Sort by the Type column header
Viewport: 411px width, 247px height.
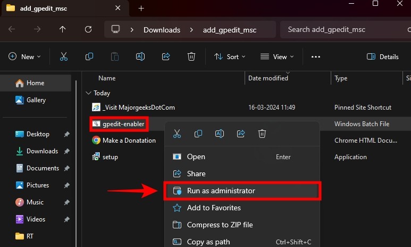click(x=341, y=78)
